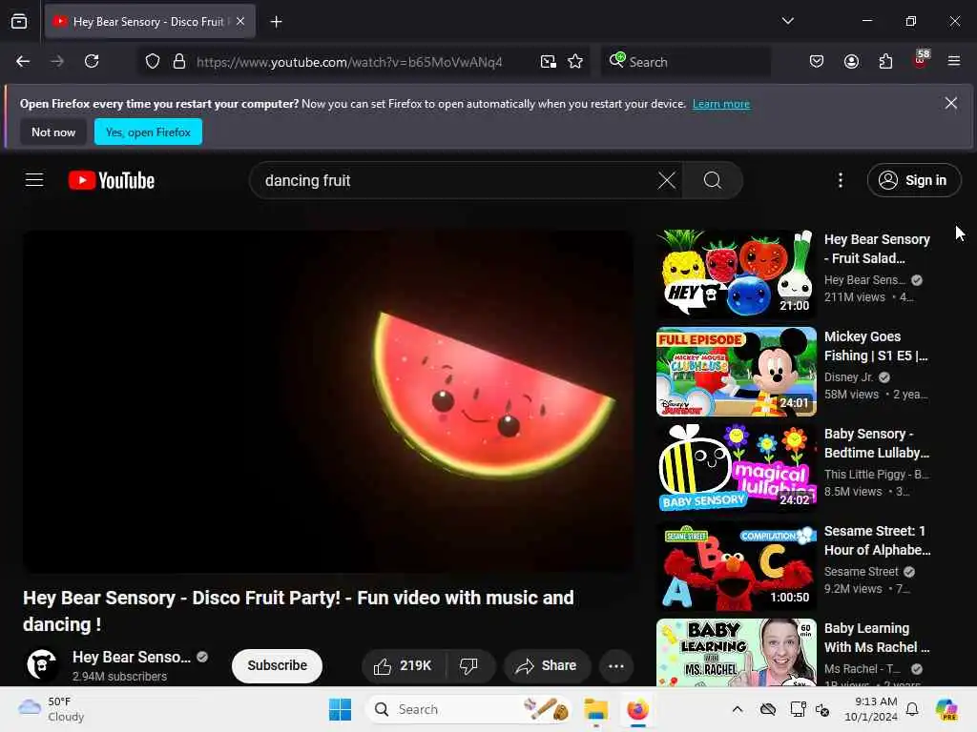
Task: Click the watermelon video player
Action: (328, 401)
